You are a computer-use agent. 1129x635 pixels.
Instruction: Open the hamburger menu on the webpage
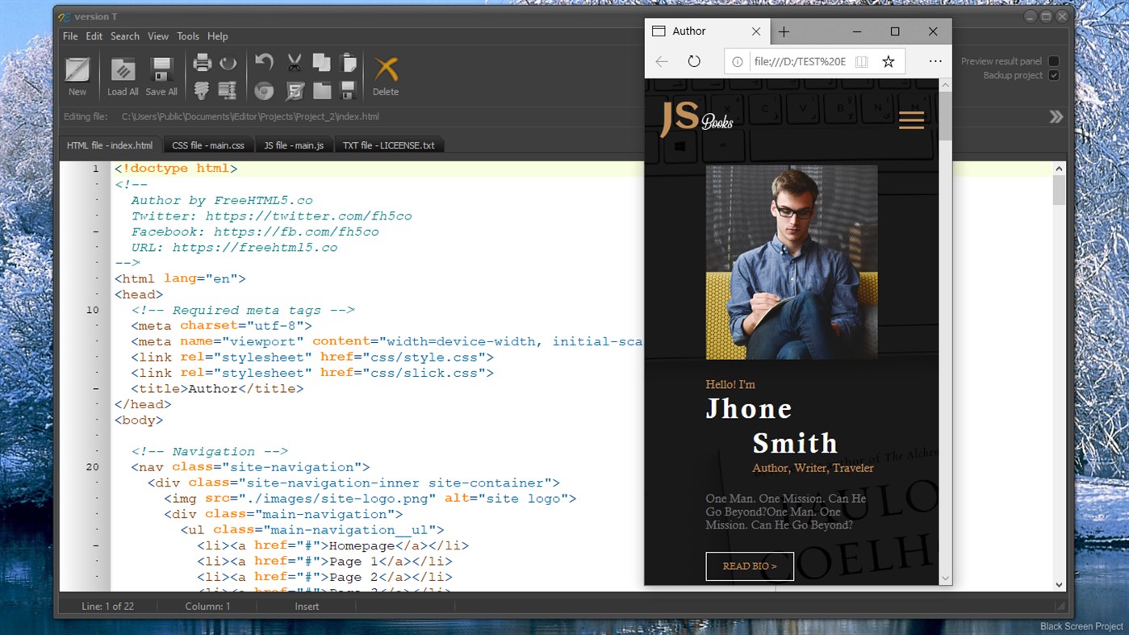pos(911,120)
